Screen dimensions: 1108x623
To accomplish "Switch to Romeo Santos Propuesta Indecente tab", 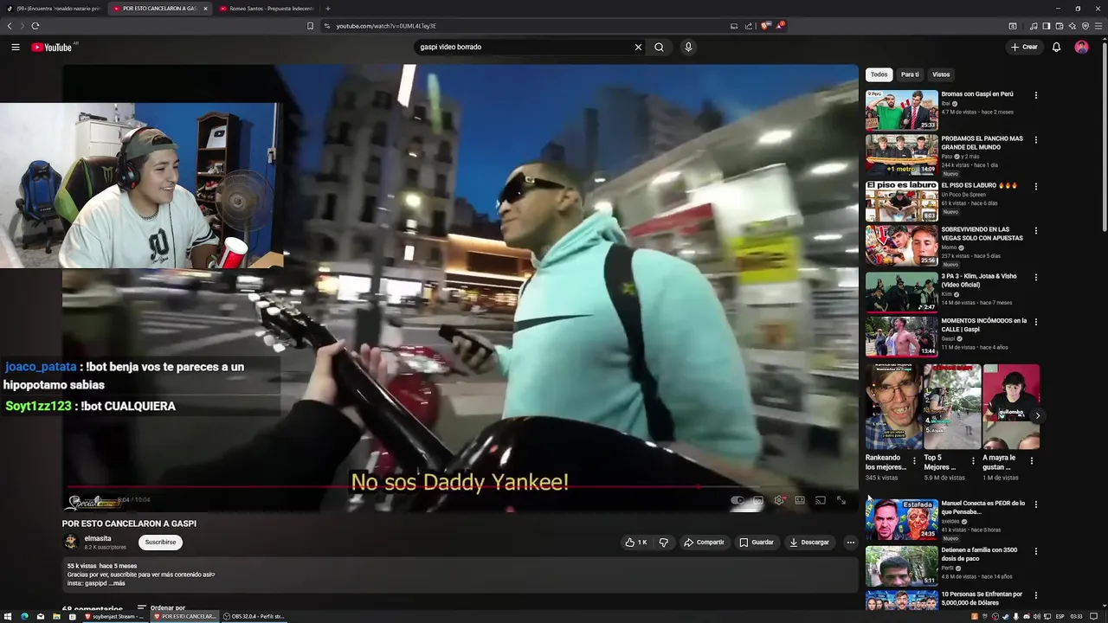I will tap(267, 9).
